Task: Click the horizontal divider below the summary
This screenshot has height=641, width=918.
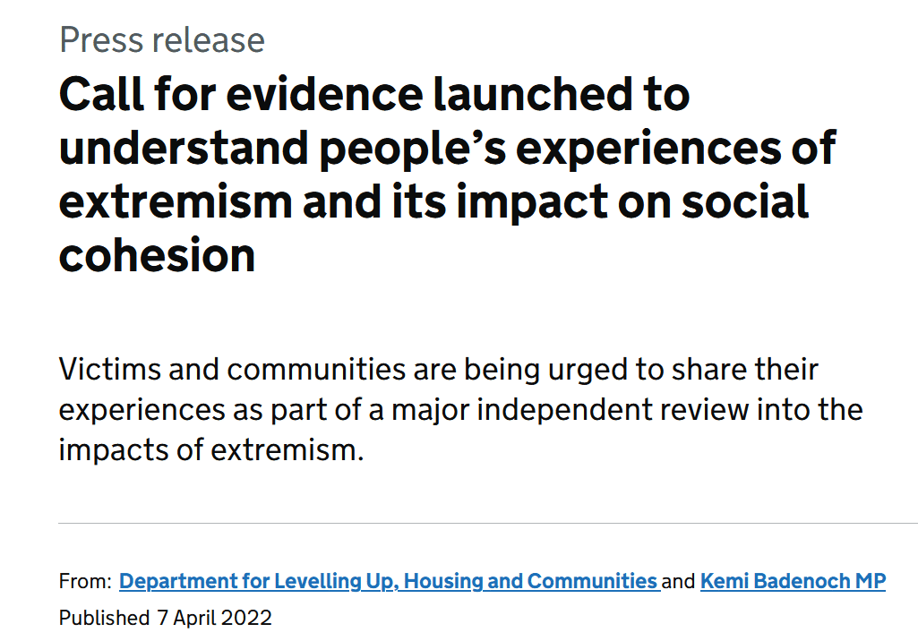Action: click(488, 522)
